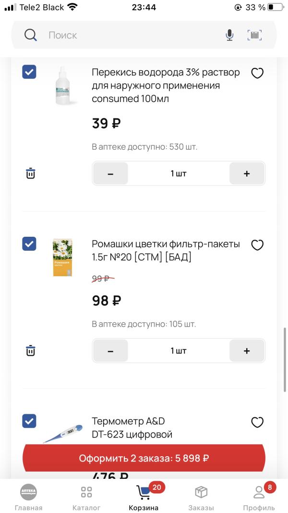Toggle the Термометр A&D checkbox
288x513 pixels.
click(29, 421)
